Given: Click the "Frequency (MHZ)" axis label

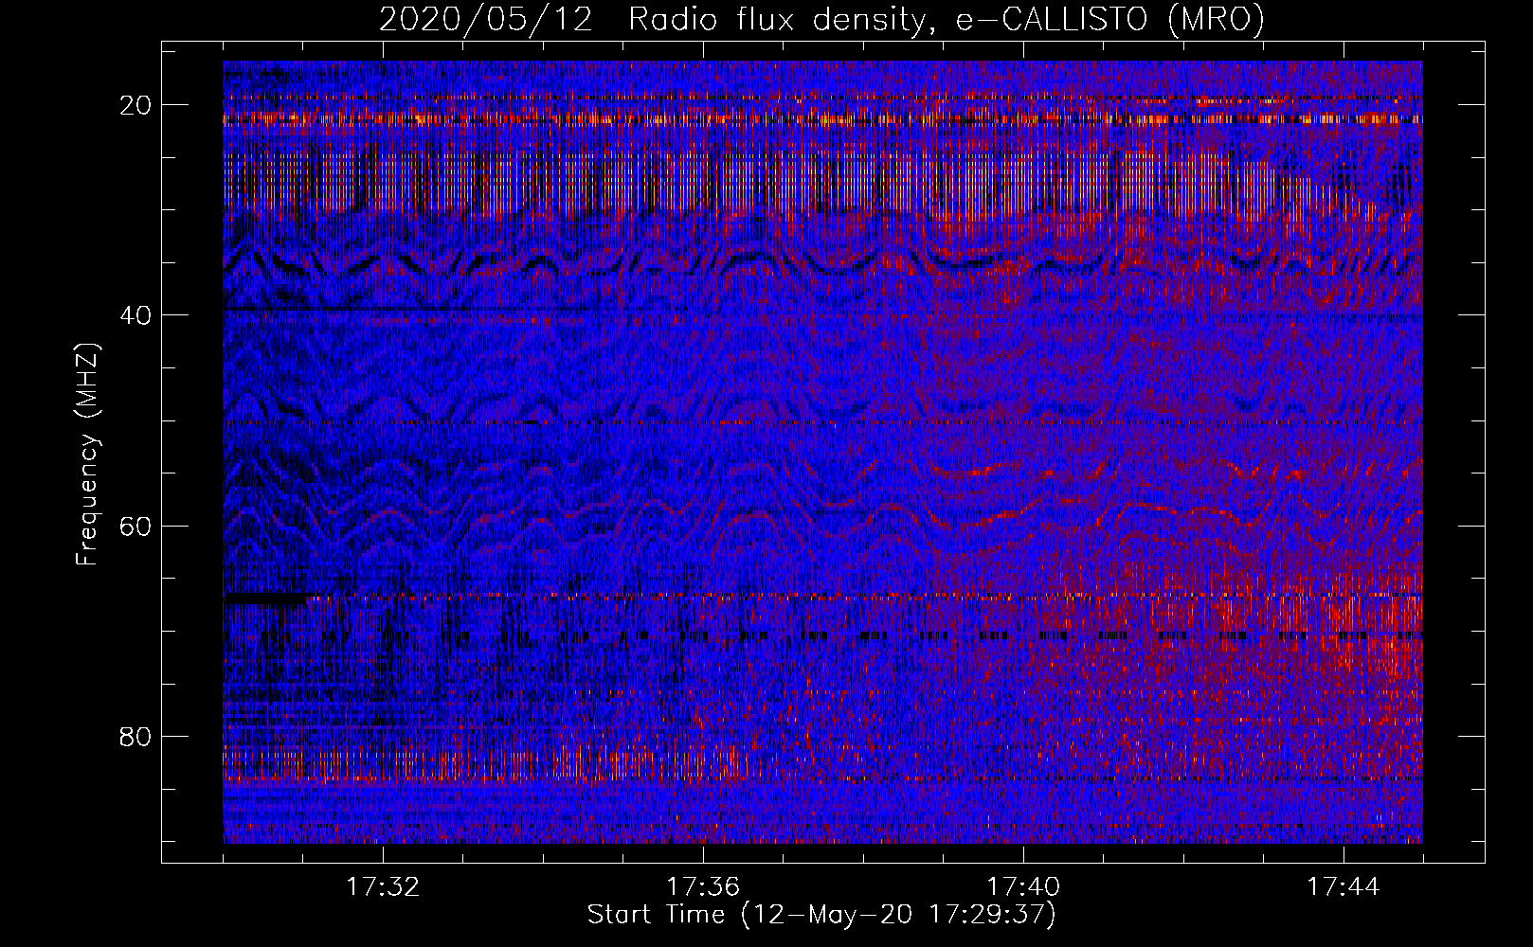Looking at the screenshot, I should pyautogui.click(x=87, y=454).
